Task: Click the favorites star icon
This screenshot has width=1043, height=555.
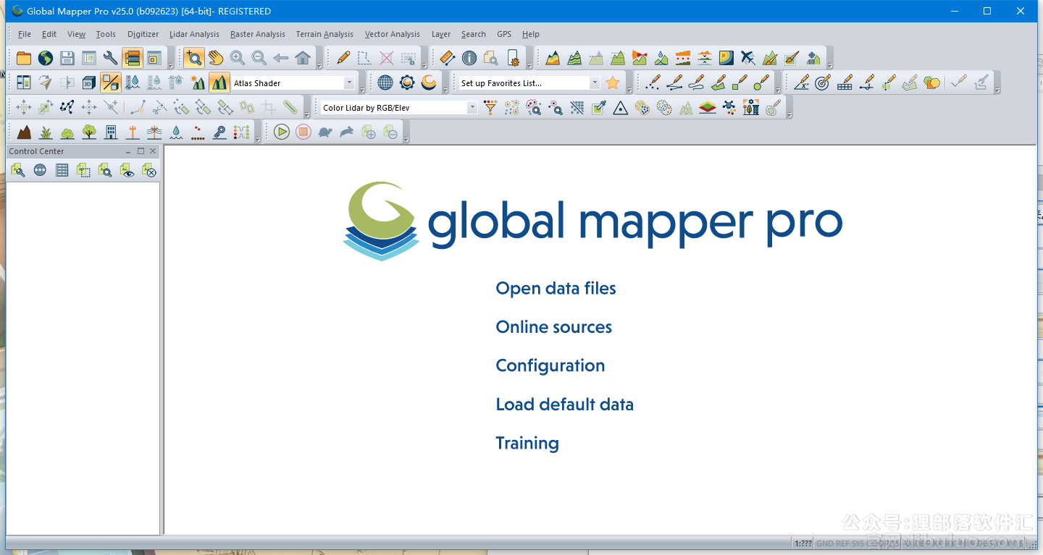Action: point(613,82)
